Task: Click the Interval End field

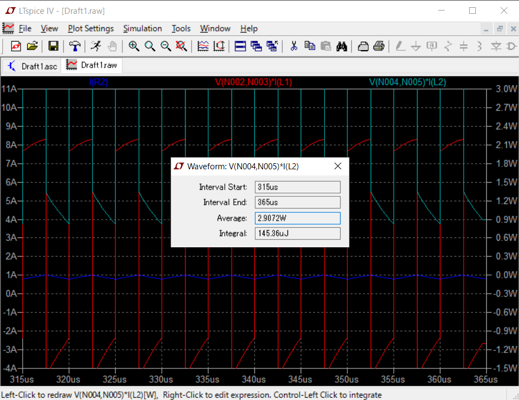Action: [297, 202]
